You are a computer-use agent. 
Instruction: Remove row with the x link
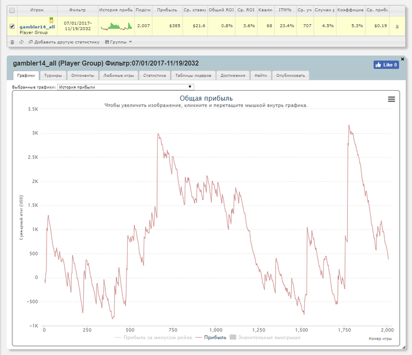pyautogui.click(x=397, y=26)
